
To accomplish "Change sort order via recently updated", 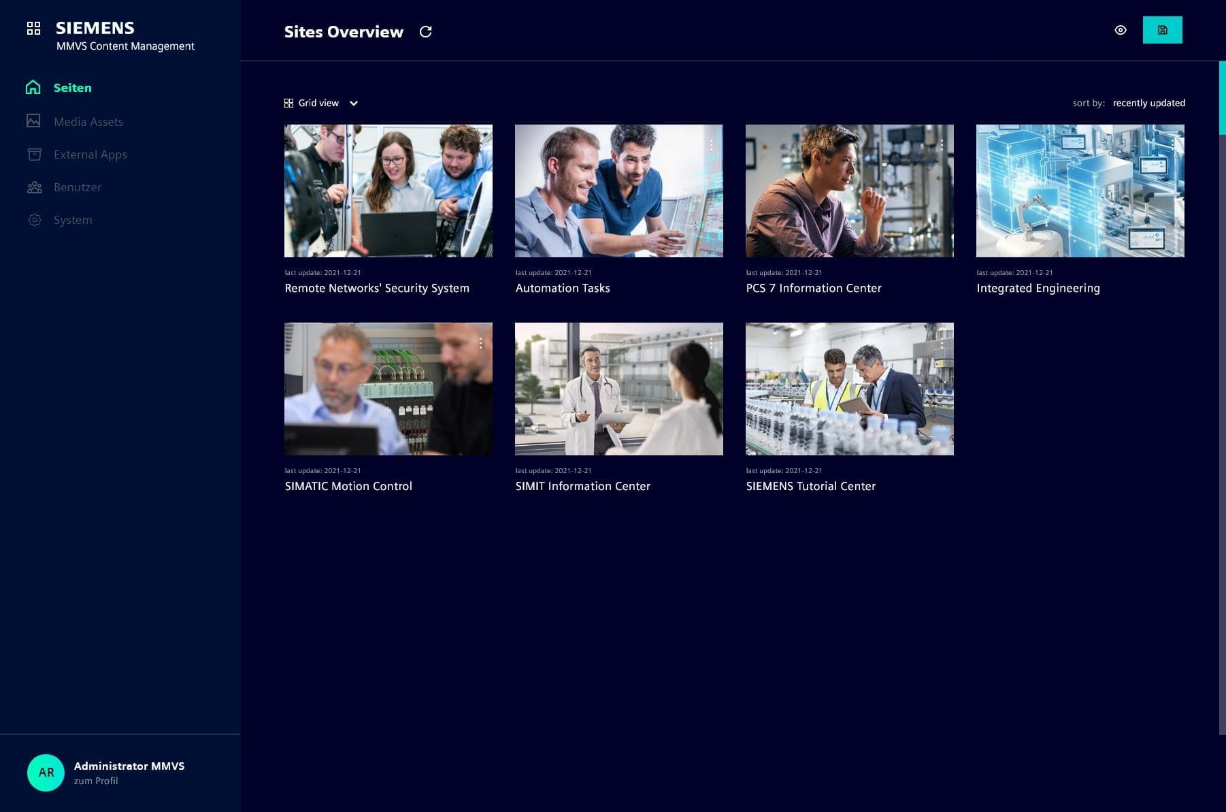I will click(1148, 103).
